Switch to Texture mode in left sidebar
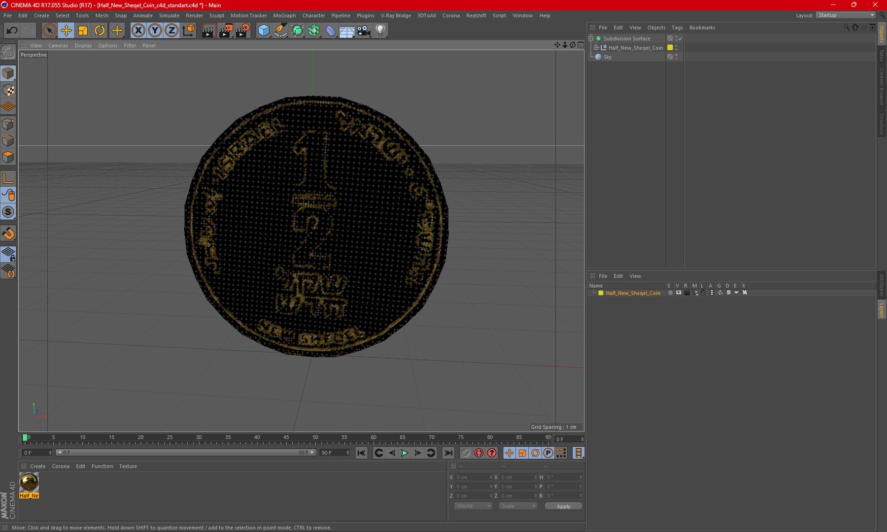The height and width of the screenshot is (532, 887). (8, 90)
